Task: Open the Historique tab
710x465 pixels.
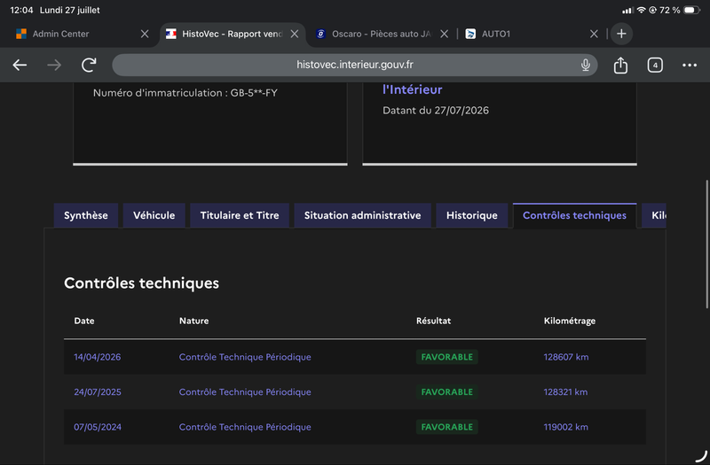Action: (472, 215)
